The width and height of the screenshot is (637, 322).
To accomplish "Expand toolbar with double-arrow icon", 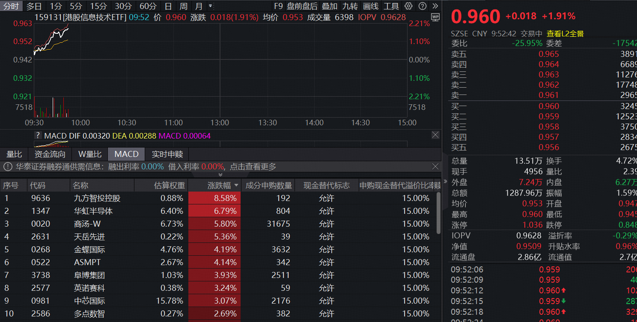I will pos(435,6).
